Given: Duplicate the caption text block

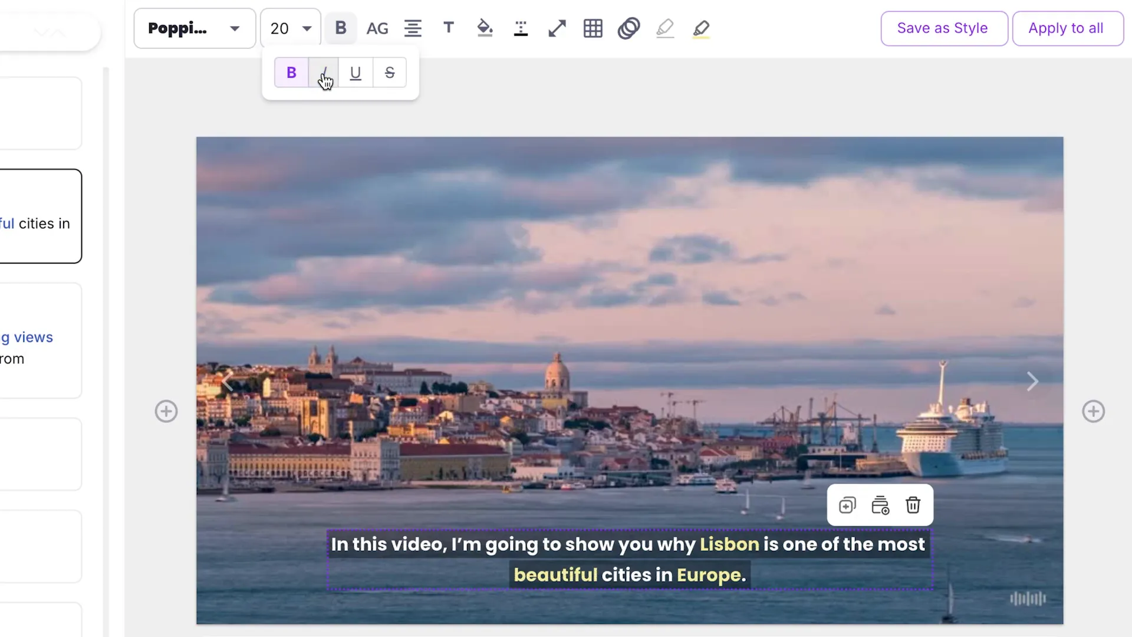Looking at the screenshot, I should click(x=847, y=505).
